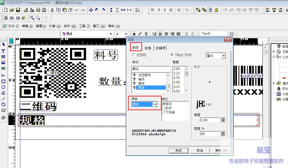Click the 完成 button
This screenshot has width=288, height=168.
pos(178,151)
